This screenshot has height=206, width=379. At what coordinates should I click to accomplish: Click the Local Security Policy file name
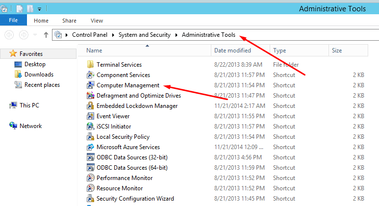click(x=123, y=137)
